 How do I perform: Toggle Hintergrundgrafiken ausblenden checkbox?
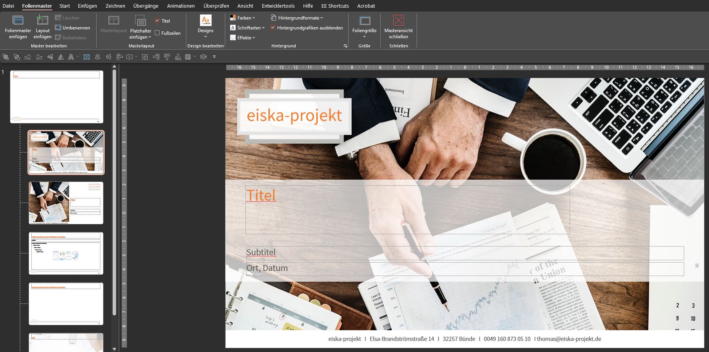tap(273, 28)
